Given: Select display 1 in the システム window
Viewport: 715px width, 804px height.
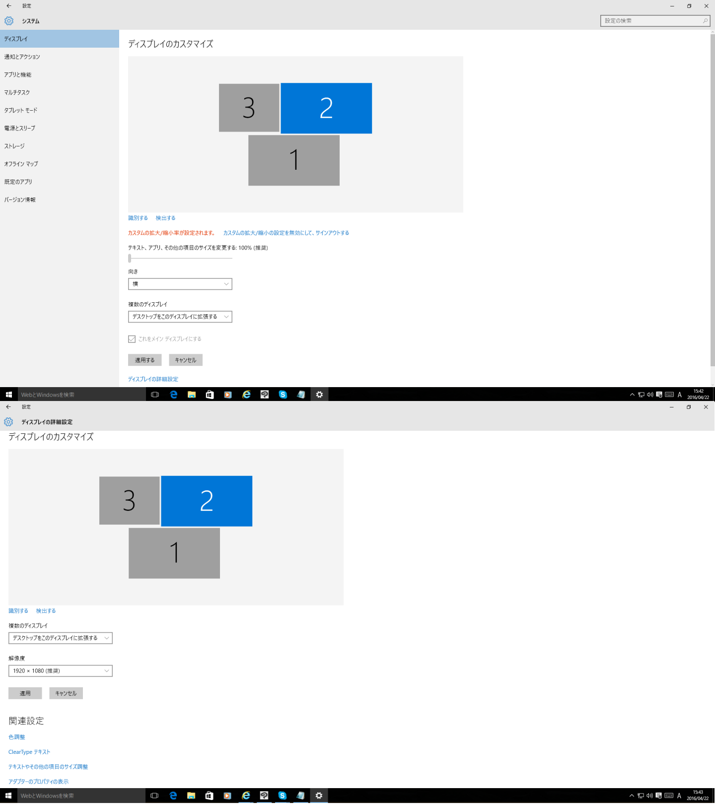Looking at the screenshot, I should click(x=294, y=160).
